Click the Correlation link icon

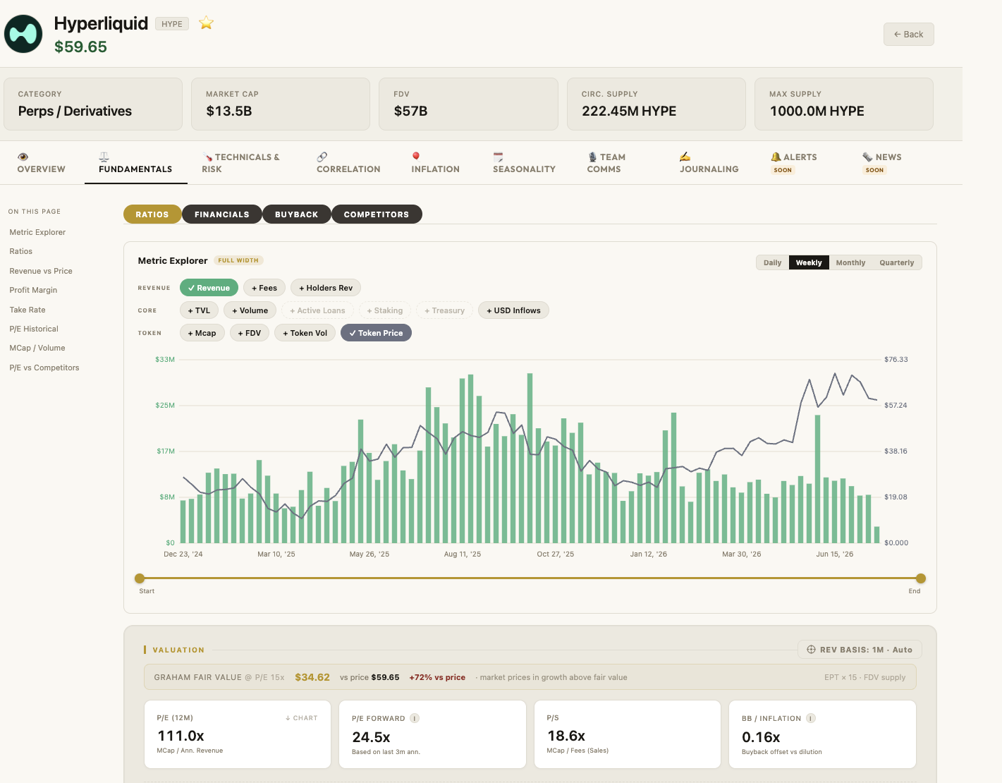tap(322, 157)
